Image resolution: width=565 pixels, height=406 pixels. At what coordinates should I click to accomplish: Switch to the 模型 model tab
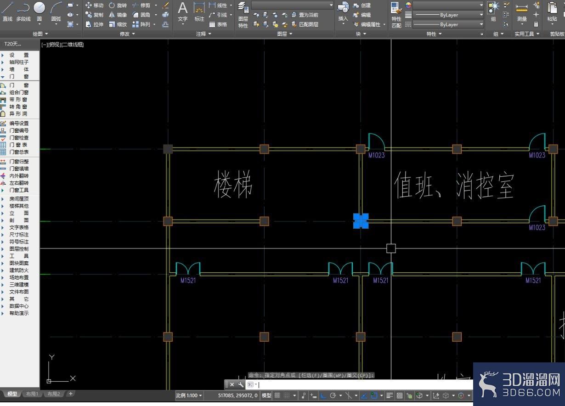click(12, 394)
